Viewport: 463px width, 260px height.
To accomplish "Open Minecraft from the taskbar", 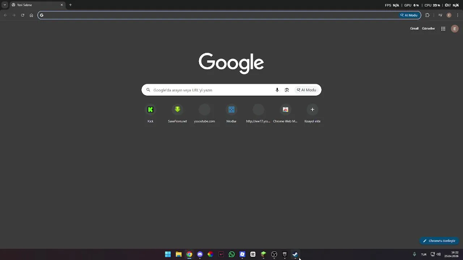I will coord(263,254).
